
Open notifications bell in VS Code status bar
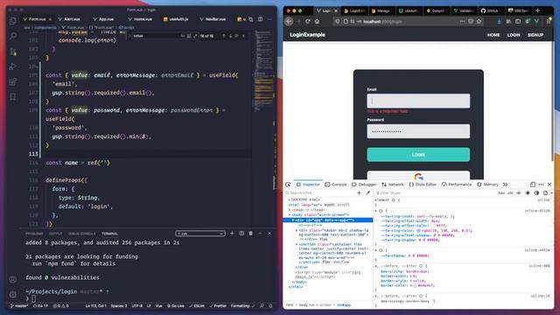pos(270,306)
